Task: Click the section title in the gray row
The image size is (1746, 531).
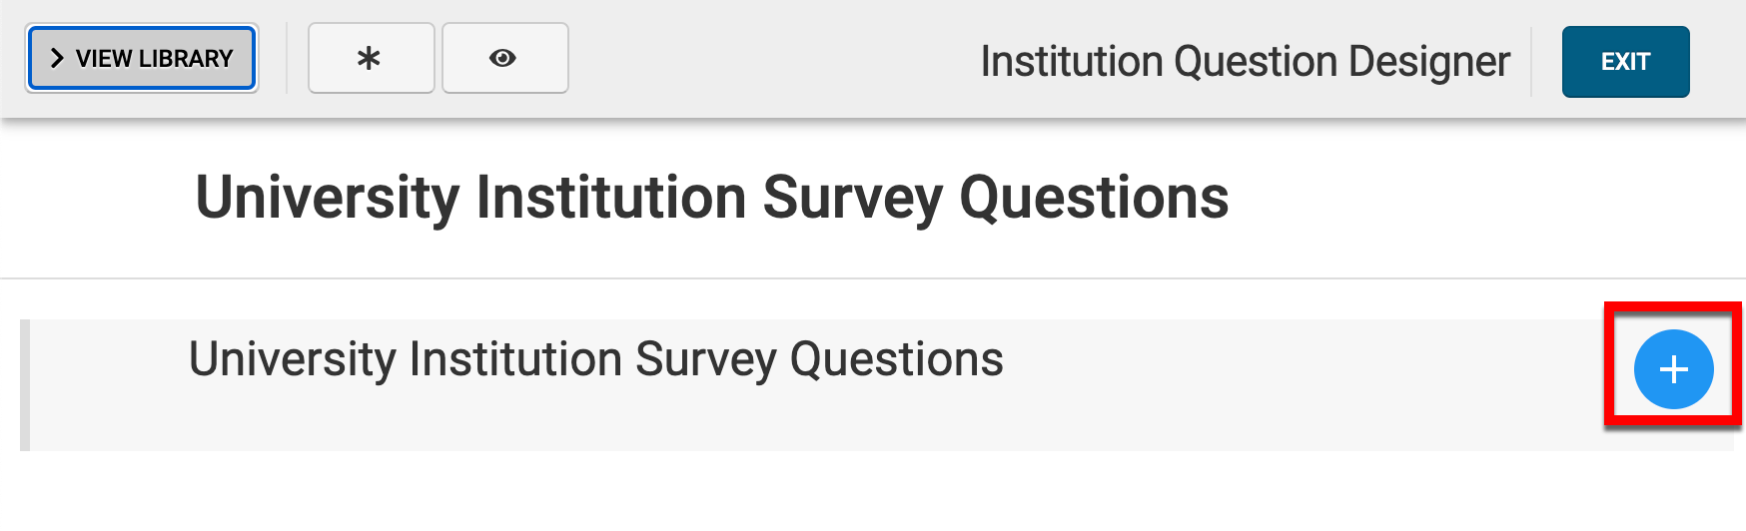Action: point(595,359)
